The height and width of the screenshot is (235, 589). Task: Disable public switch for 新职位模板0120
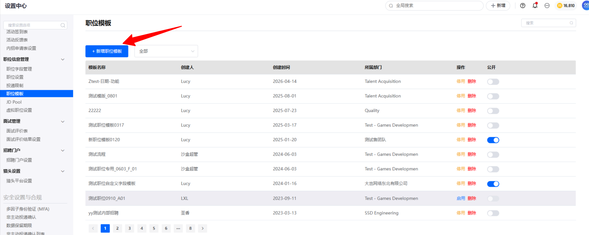[x=493, y=140]
